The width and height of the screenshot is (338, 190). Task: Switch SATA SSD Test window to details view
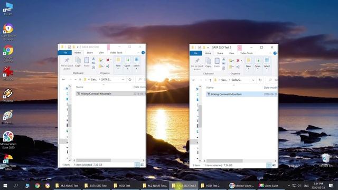point(137,165)
